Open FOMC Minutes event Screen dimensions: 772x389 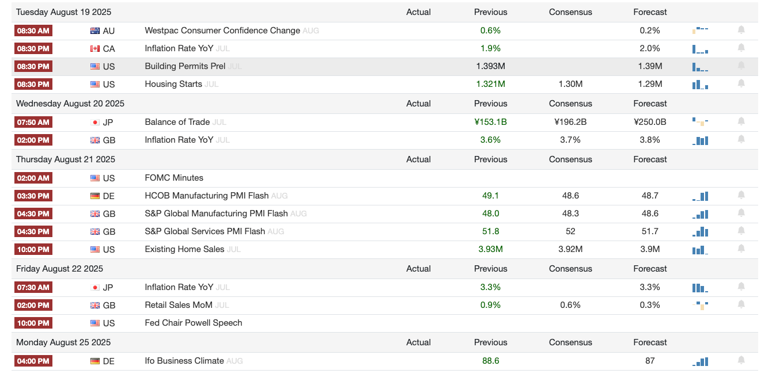pos(174,178)
